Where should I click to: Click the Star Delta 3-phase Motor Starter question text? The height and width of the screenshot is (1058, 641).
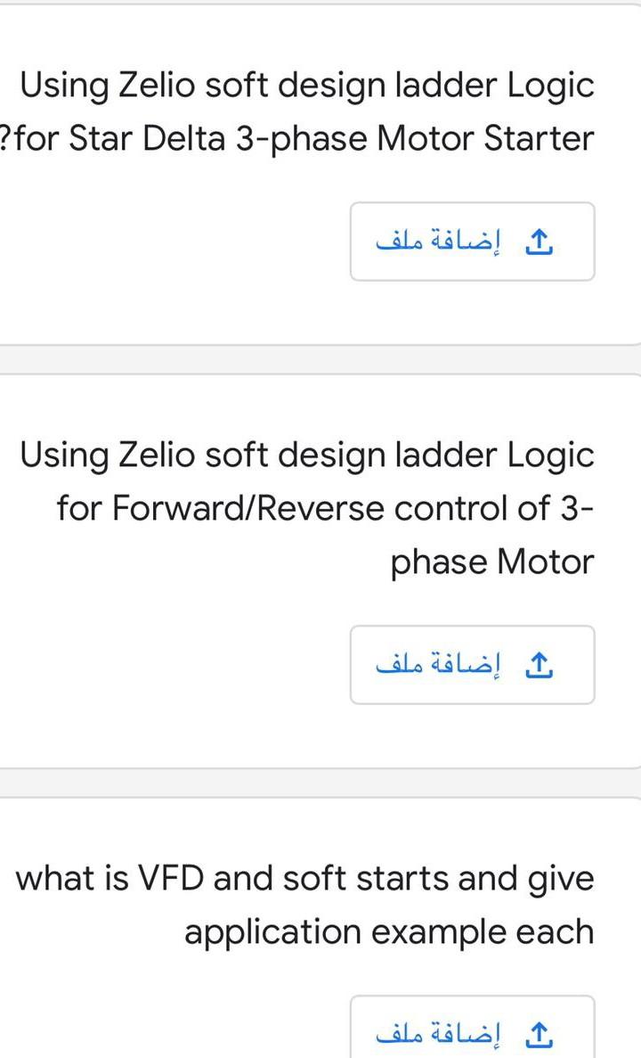coord(307,111)
